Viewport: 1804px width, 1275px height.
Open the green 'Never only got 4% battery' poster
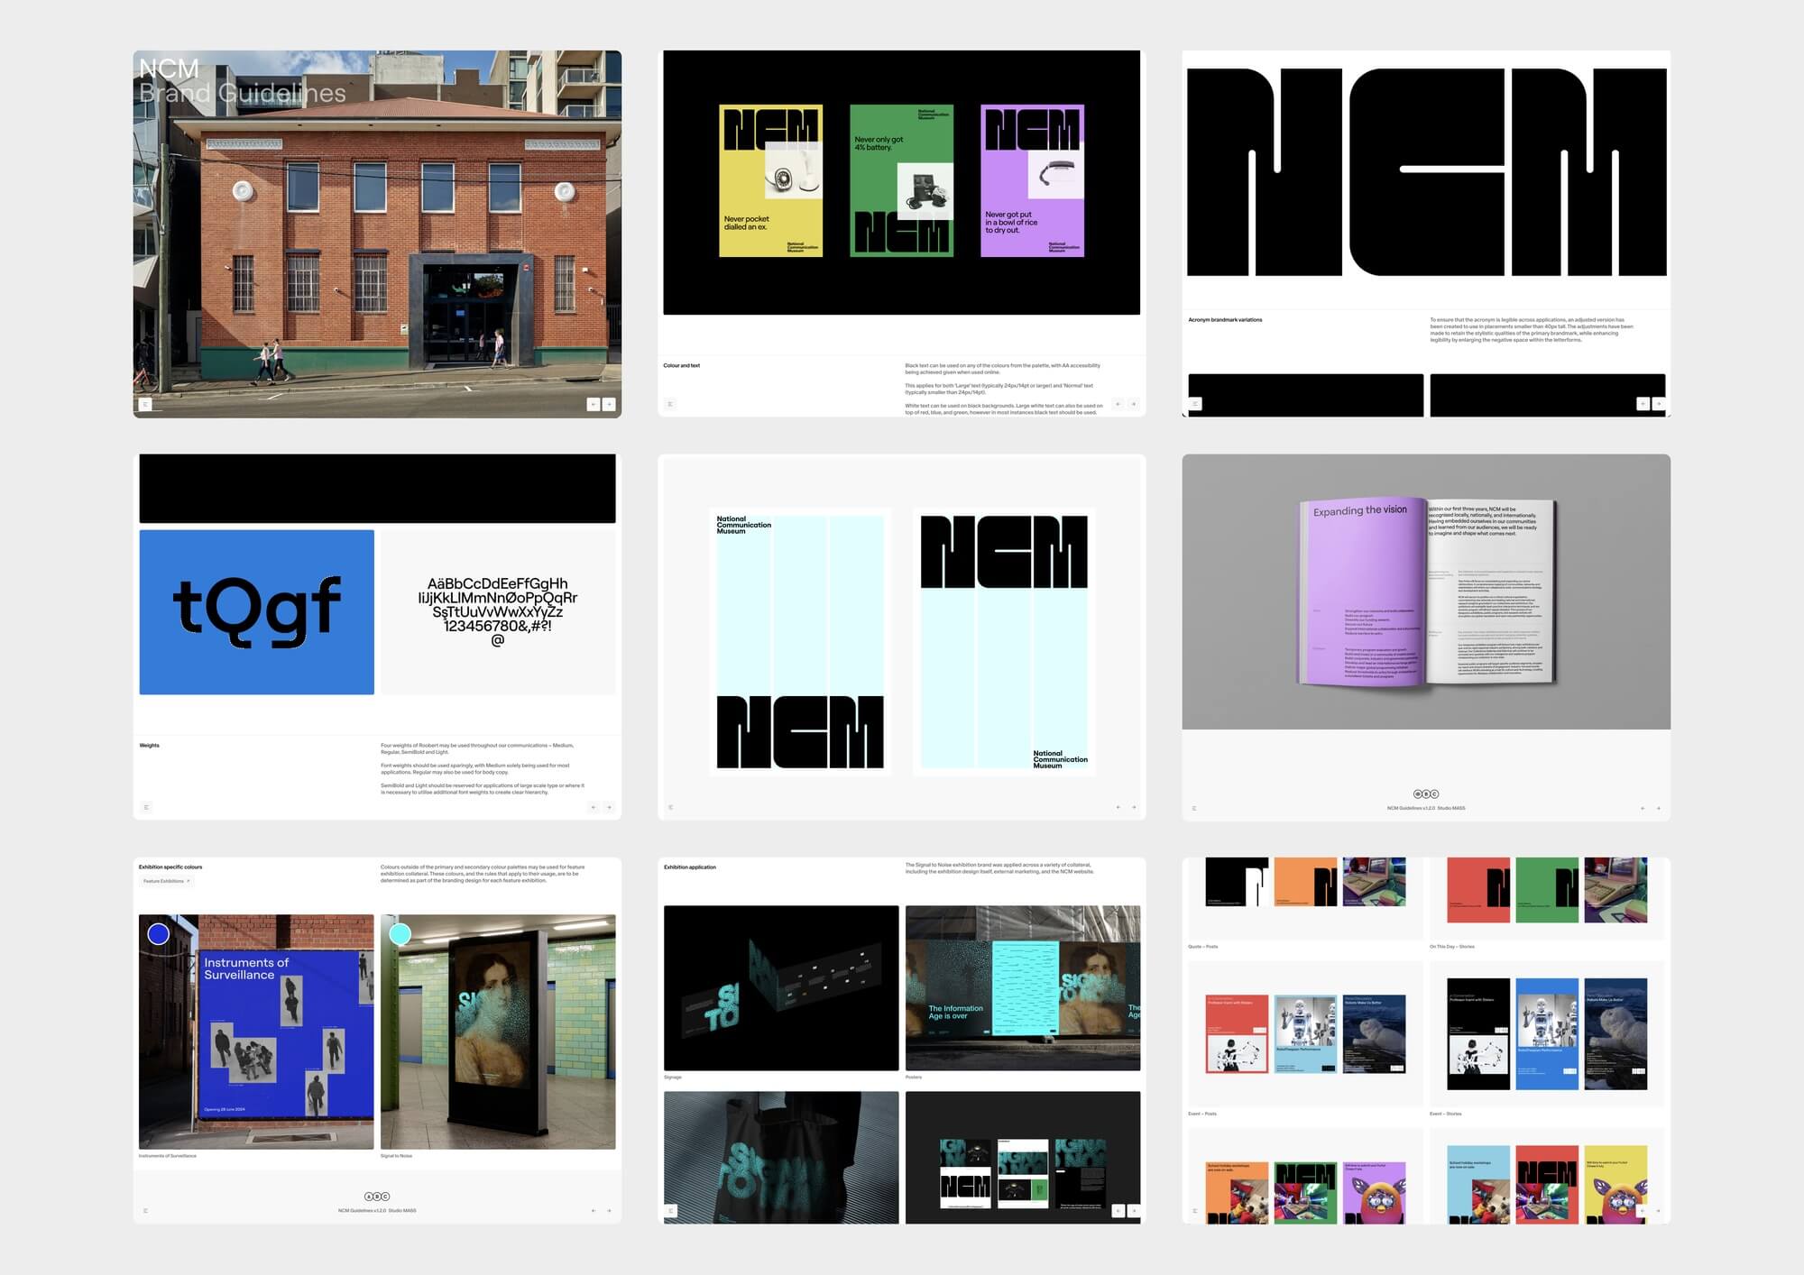901,180
